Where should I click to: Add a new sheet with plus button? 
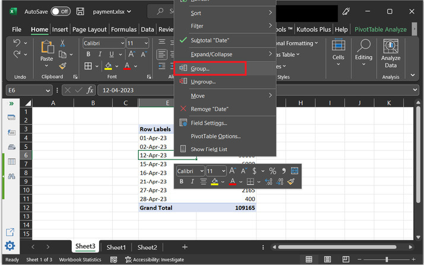coord(184,247)
